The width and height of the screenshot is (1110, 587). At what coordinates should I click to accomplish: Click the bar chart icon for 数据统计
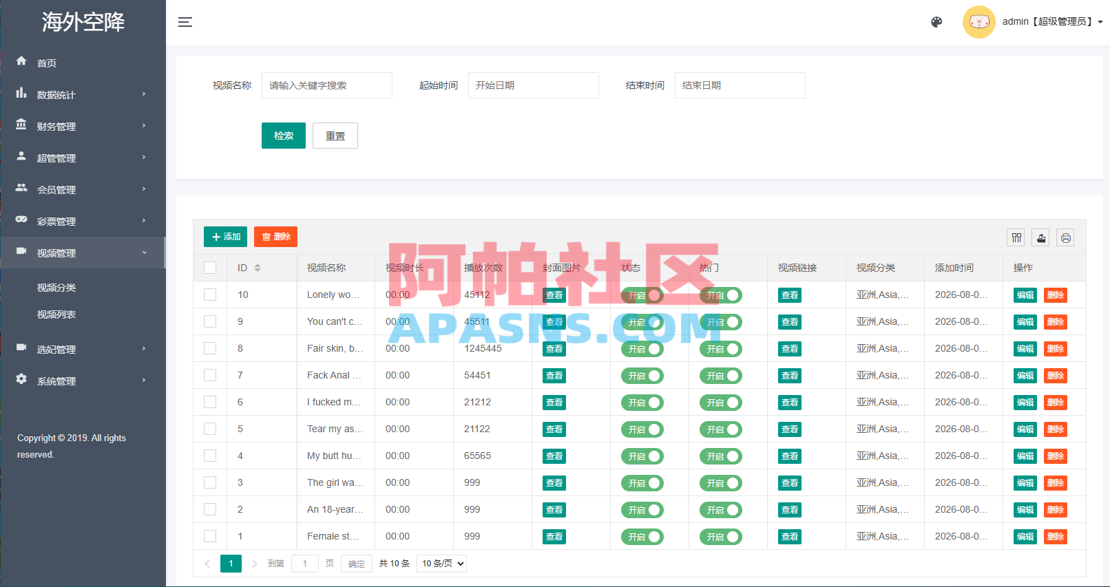(x=21, y=93)
